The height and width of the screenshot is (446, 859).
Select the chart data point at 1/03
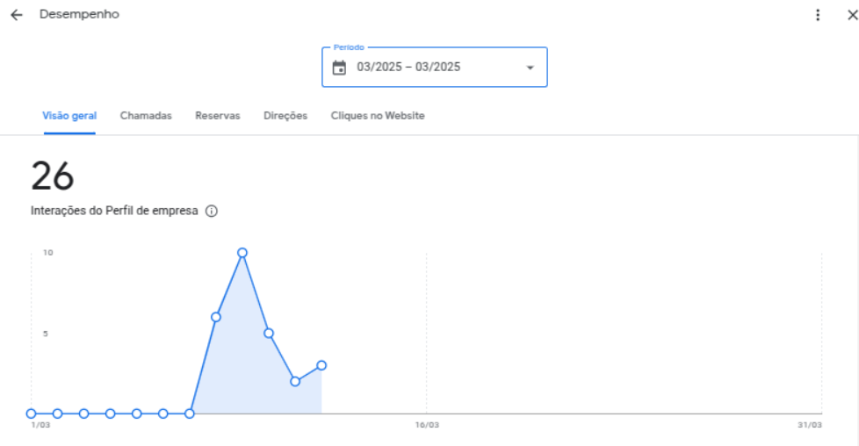(32, 414)
